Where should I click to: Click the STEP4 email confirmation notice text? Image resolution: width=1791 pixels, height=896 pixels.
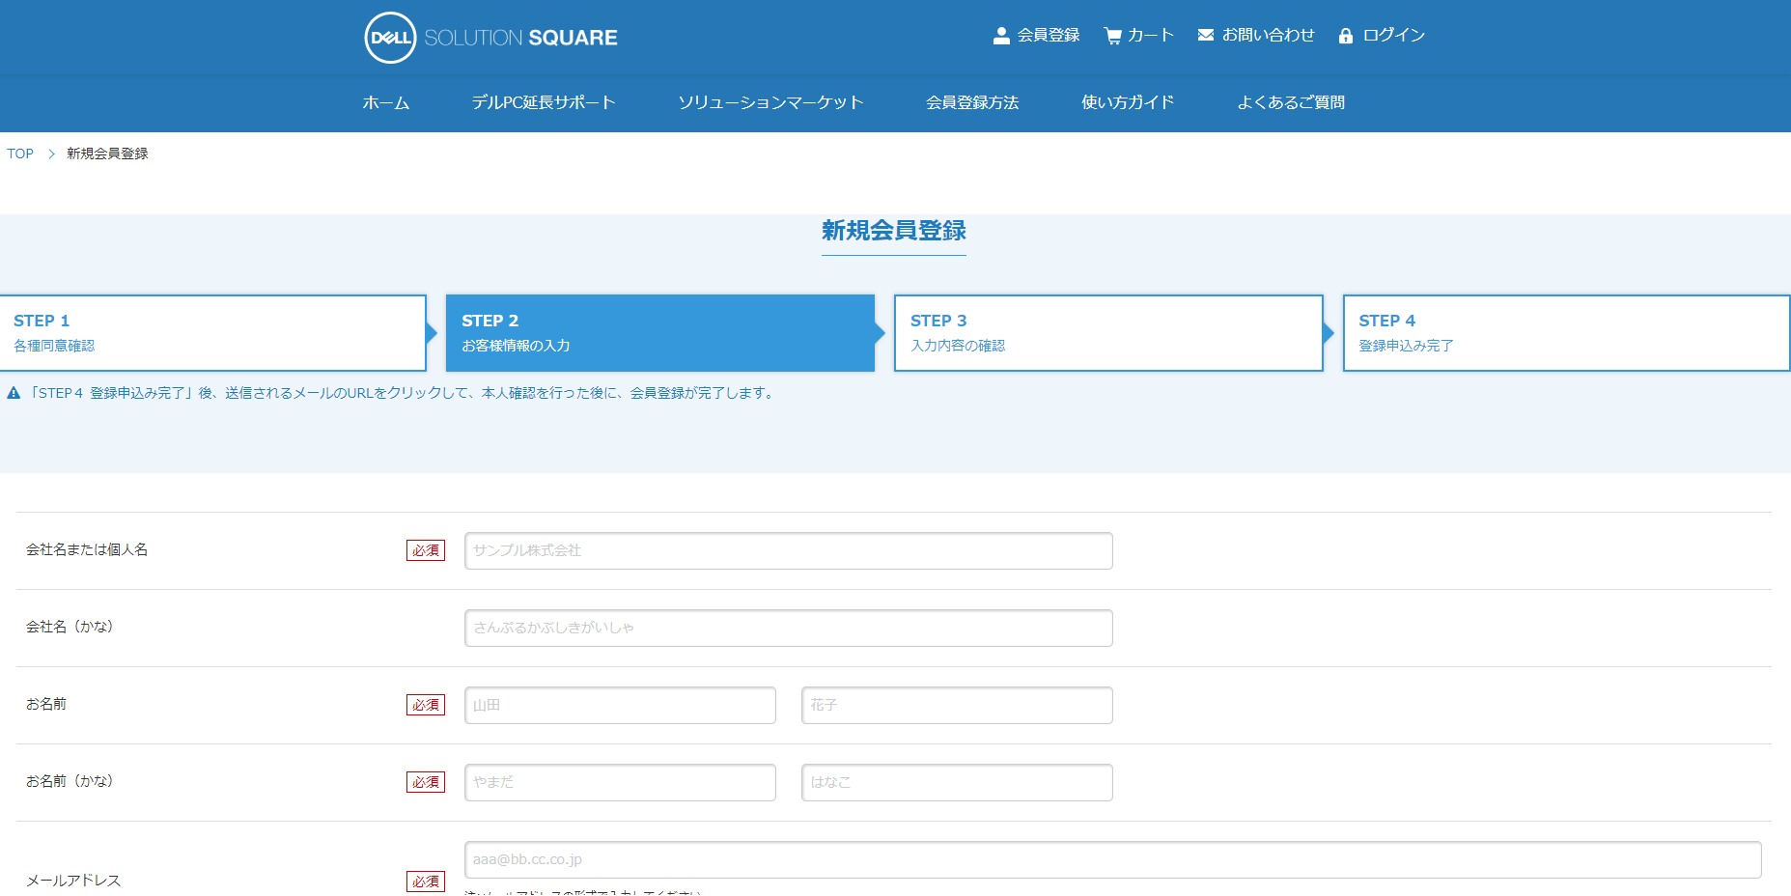tap(403, 393)
